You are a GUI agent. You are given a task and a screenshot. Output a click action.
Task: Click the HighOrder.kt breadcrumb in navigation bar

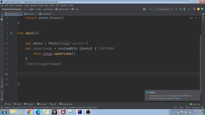(x=62, y=9)
